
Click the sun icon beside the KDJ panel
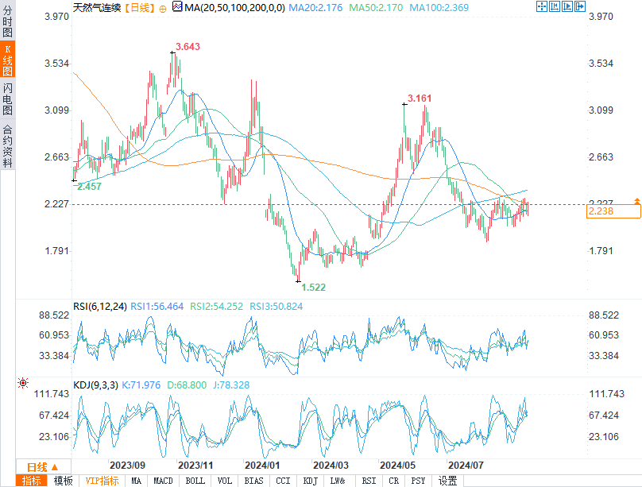(x=22, y=383)
